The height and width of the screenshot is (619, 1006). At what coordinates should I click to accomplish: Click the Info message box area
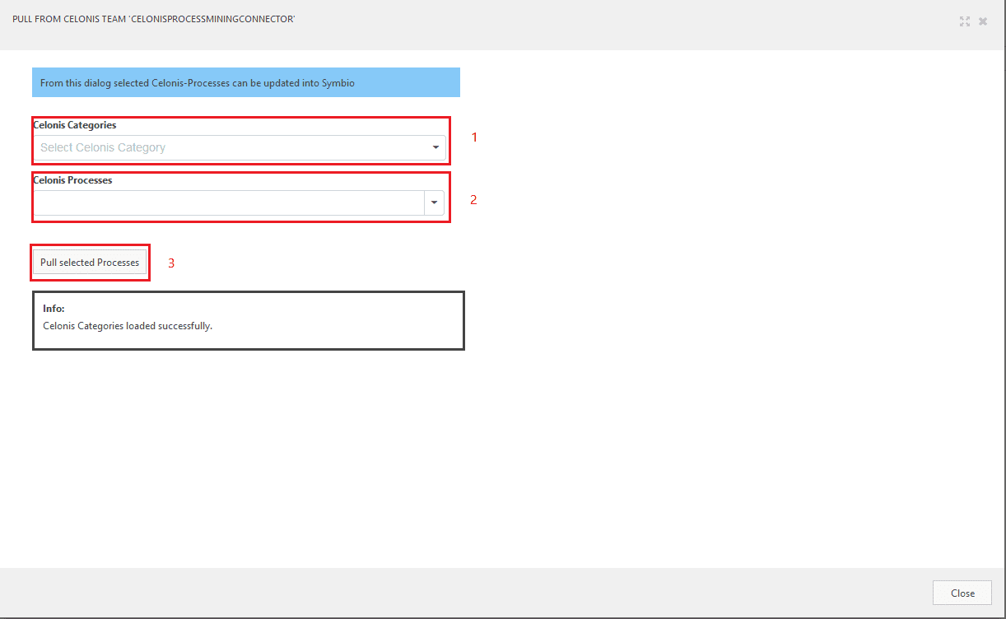[x=249, y=319]
